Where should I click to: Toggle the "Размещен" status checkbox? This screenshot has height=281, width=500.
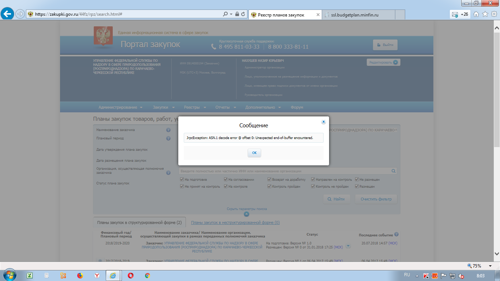(x=357, y=187)
